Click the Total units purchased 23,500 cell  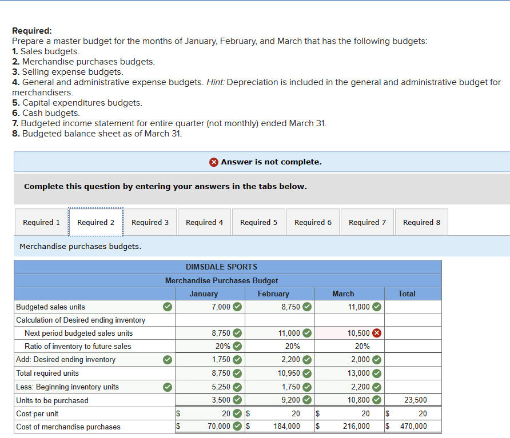(413, 400)
